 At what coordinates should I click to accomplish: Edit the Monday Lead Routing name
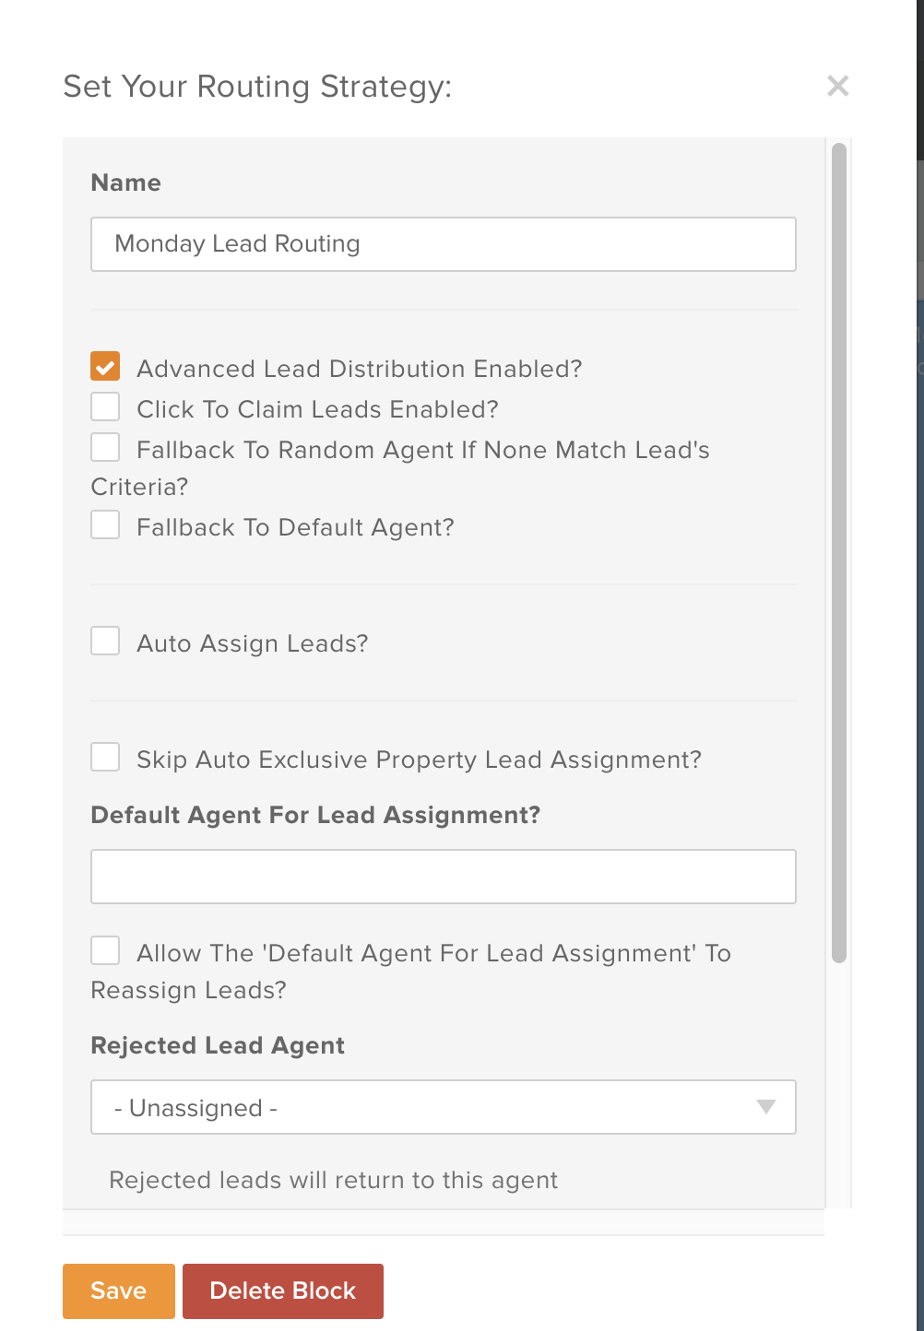pyautogui.click(x=443, y=244)
